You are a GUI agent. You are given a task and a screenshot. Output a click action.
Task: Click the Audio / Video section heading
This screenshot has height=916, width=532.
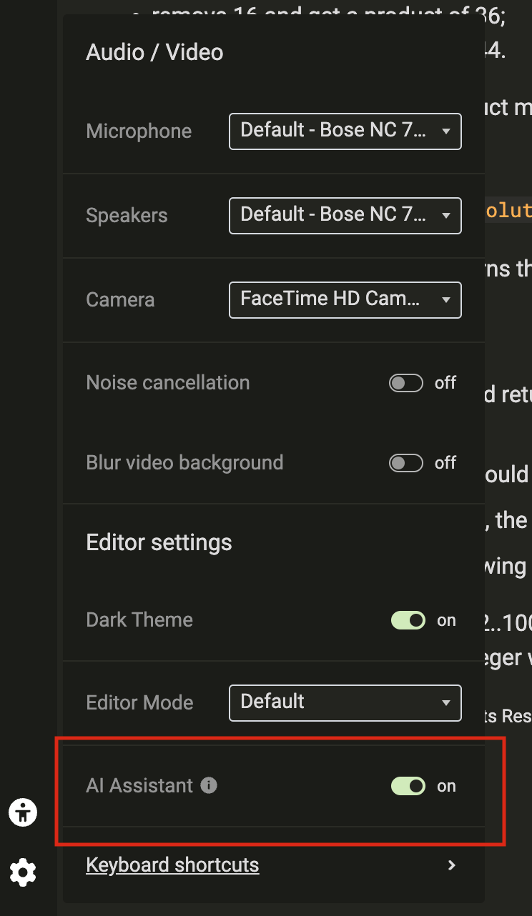point(154,52)
